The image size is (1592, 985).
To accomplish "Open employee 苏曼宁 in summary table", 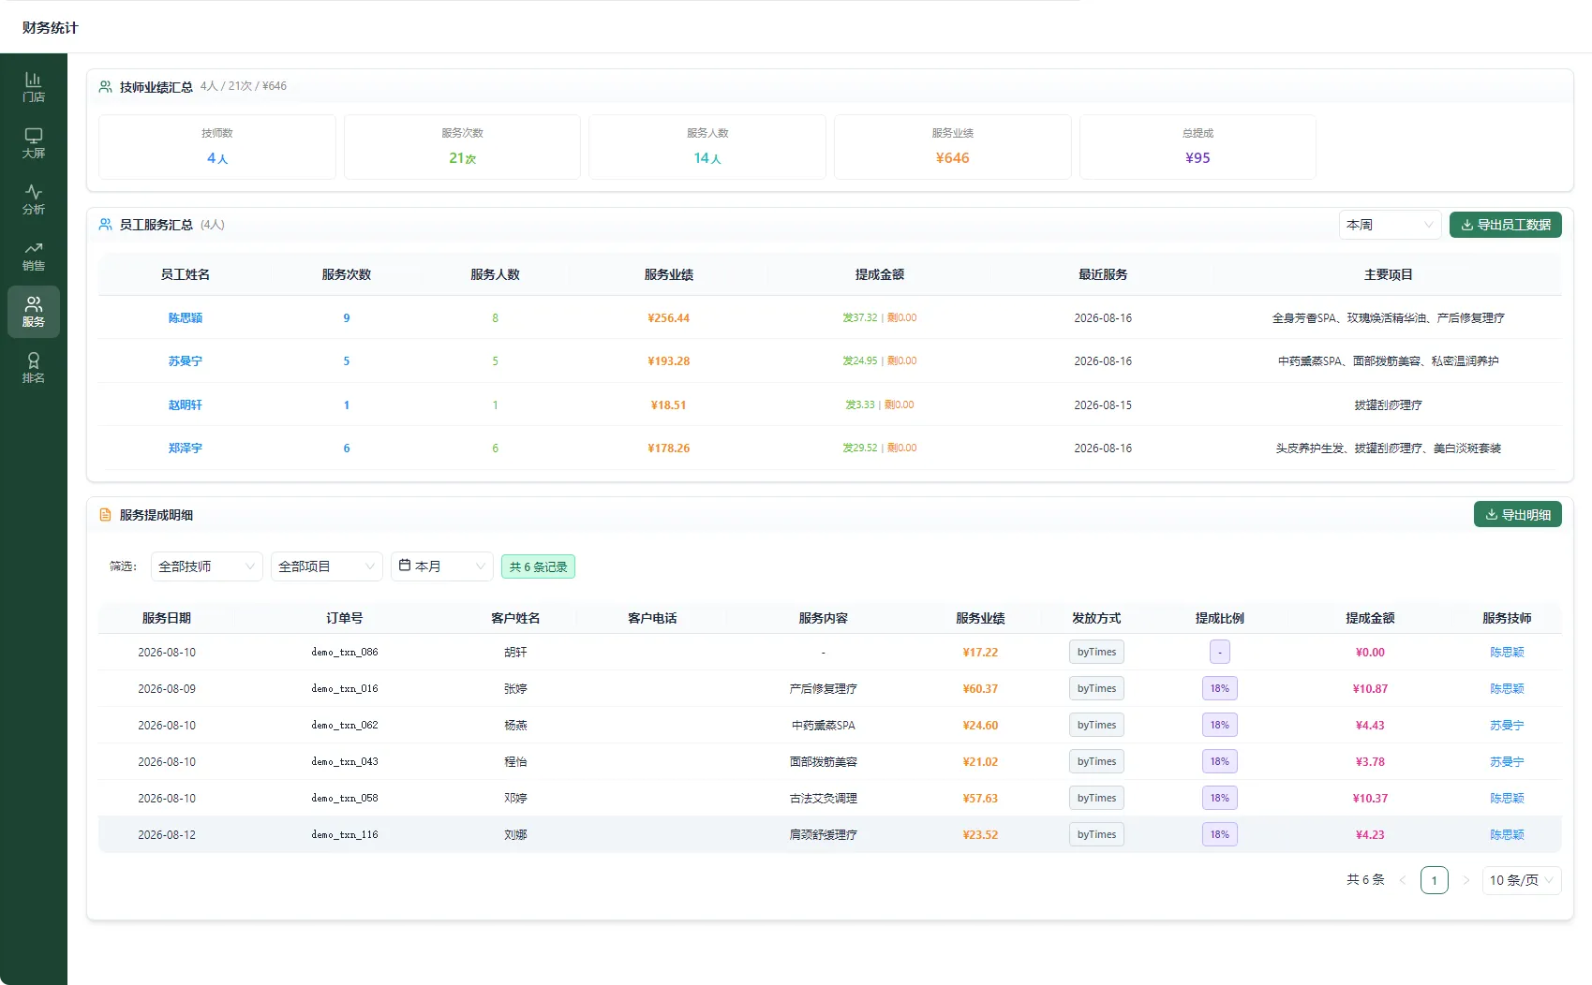I will (186, 361).
